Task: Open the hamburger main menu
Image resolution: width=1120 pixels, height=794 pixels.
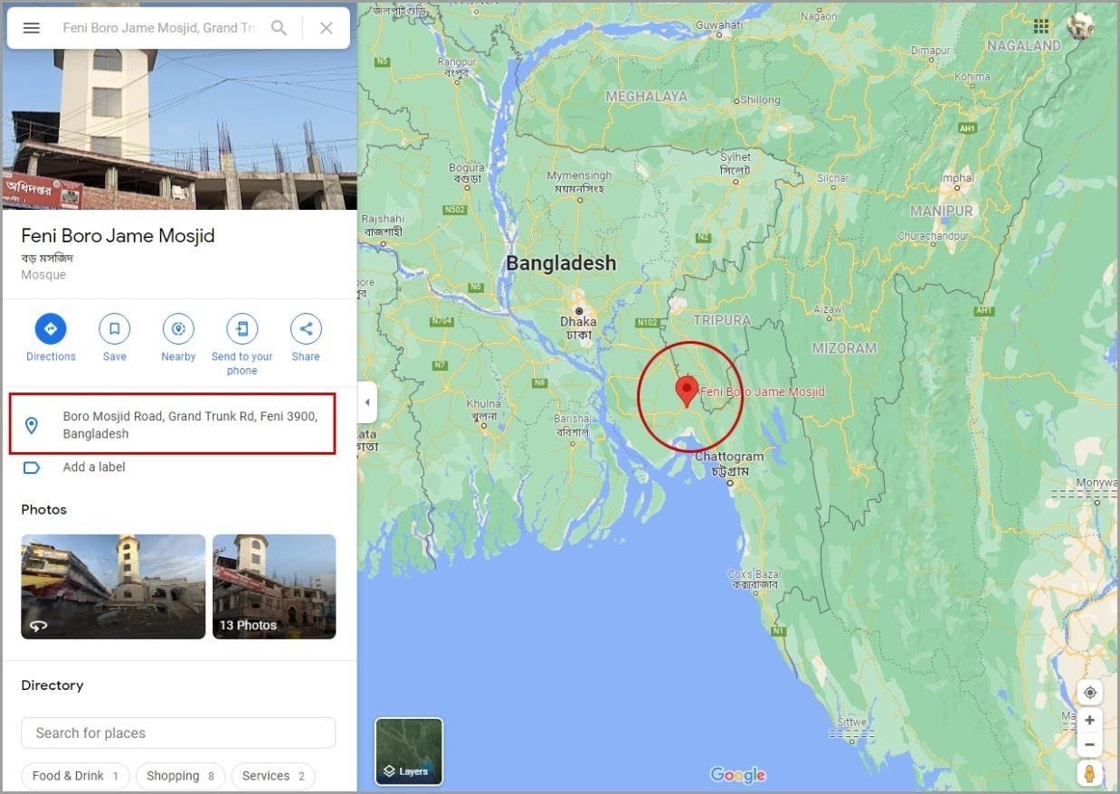Action: click(31, 28)
